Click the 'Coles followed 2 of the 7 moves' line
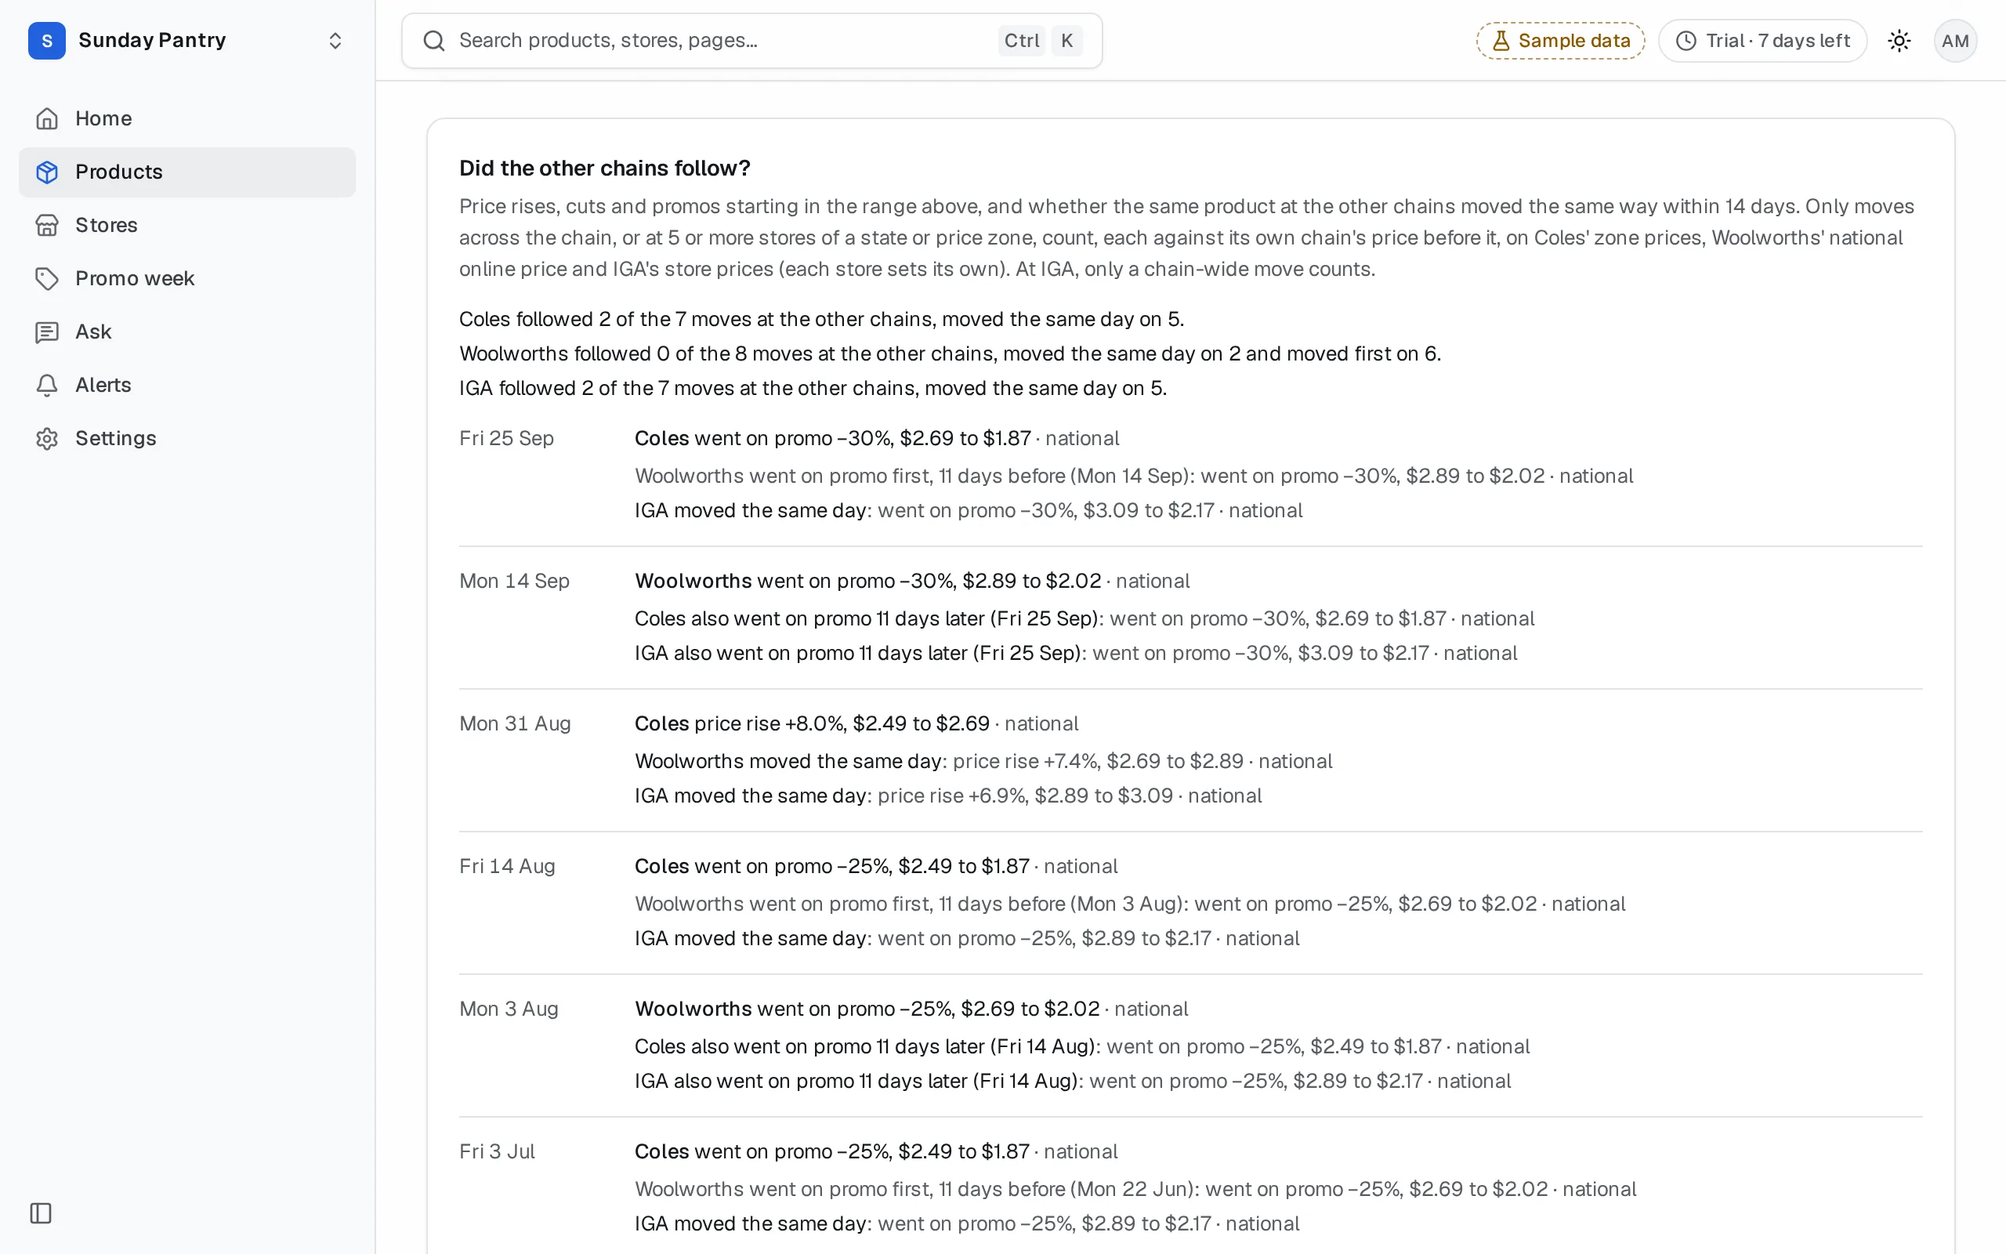2006x1254 pixels. [821, 319]
